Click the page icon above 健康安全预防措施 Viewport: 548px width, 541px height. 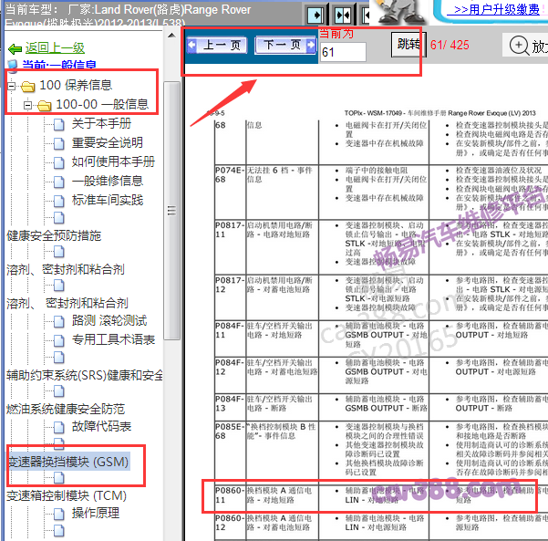[x=58, y=217]
